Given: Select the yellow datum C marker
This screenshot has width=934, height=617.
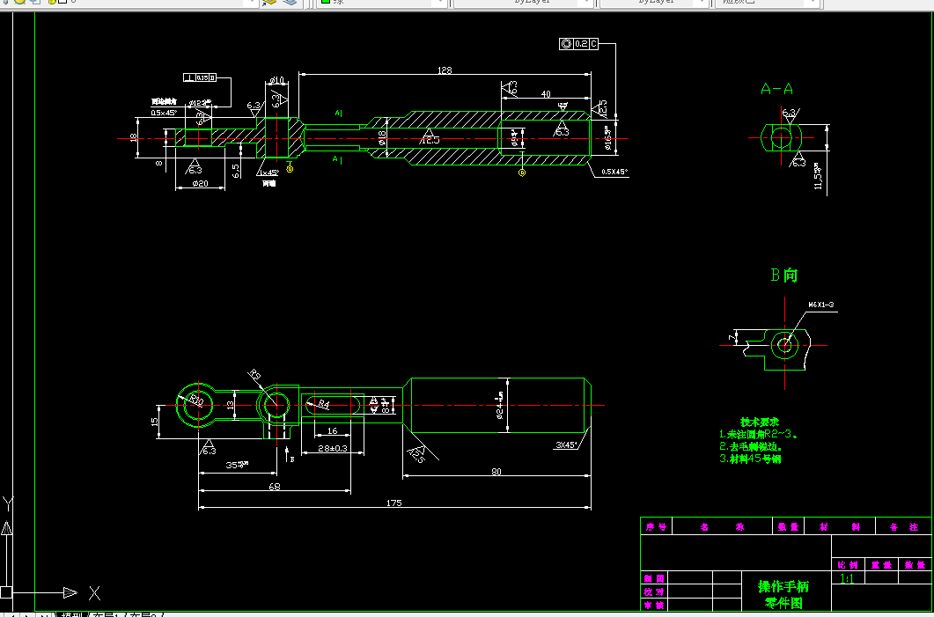Looking at the screenshot, I should click(x=522, y=173).
